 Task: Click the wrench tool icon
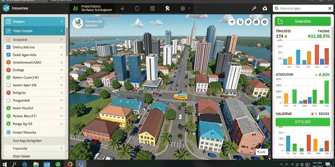254,8
